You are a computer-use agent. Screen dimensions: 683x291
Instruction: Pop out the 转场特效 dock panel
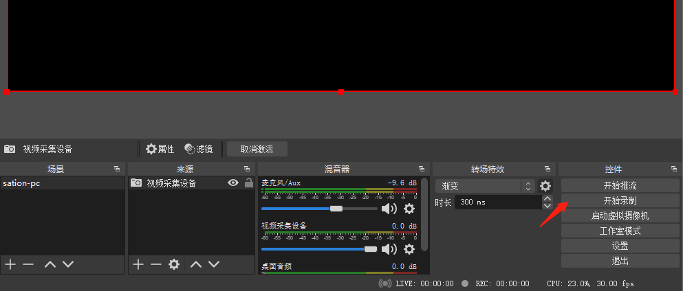click(548, 169)
